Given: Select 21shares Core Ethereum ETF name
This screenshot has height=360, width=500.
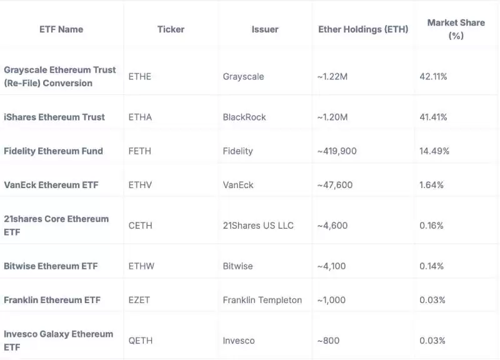Looking at the screenshot, I should (56, 226).
